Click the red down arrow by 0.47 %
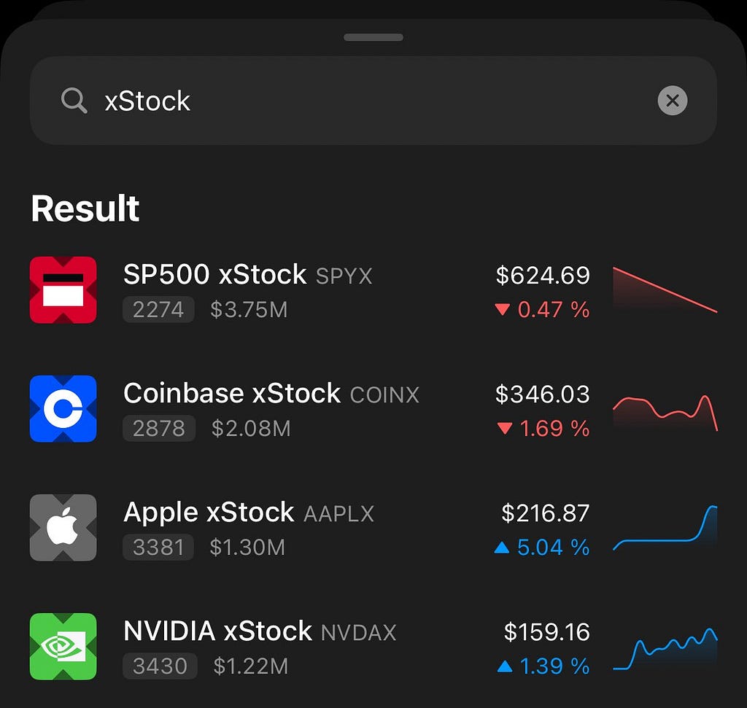The width and height of the screenshot is (747, 708). pyautogui.click(x=503, y=309)
